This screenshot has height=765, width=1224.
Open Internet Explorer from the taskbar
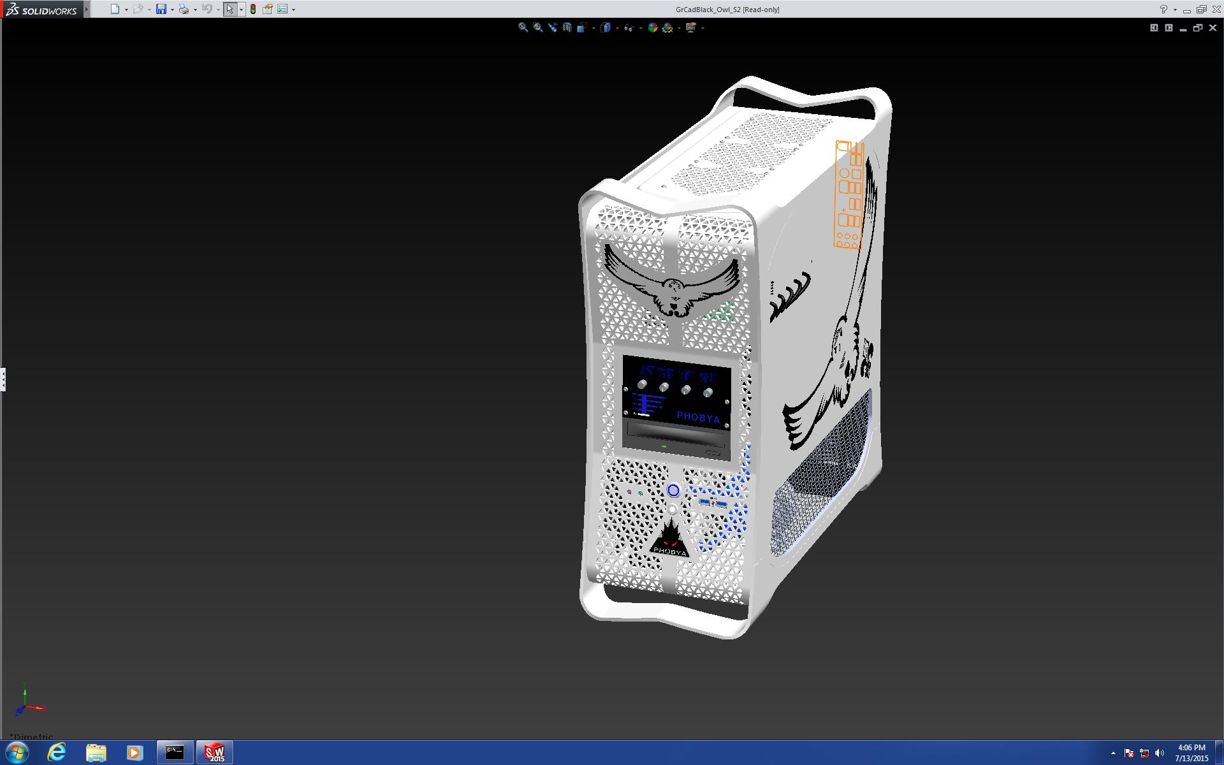57,752
